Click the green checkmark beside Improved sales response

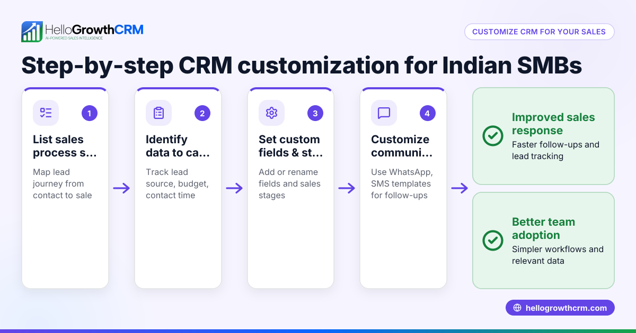pos(493,136)
